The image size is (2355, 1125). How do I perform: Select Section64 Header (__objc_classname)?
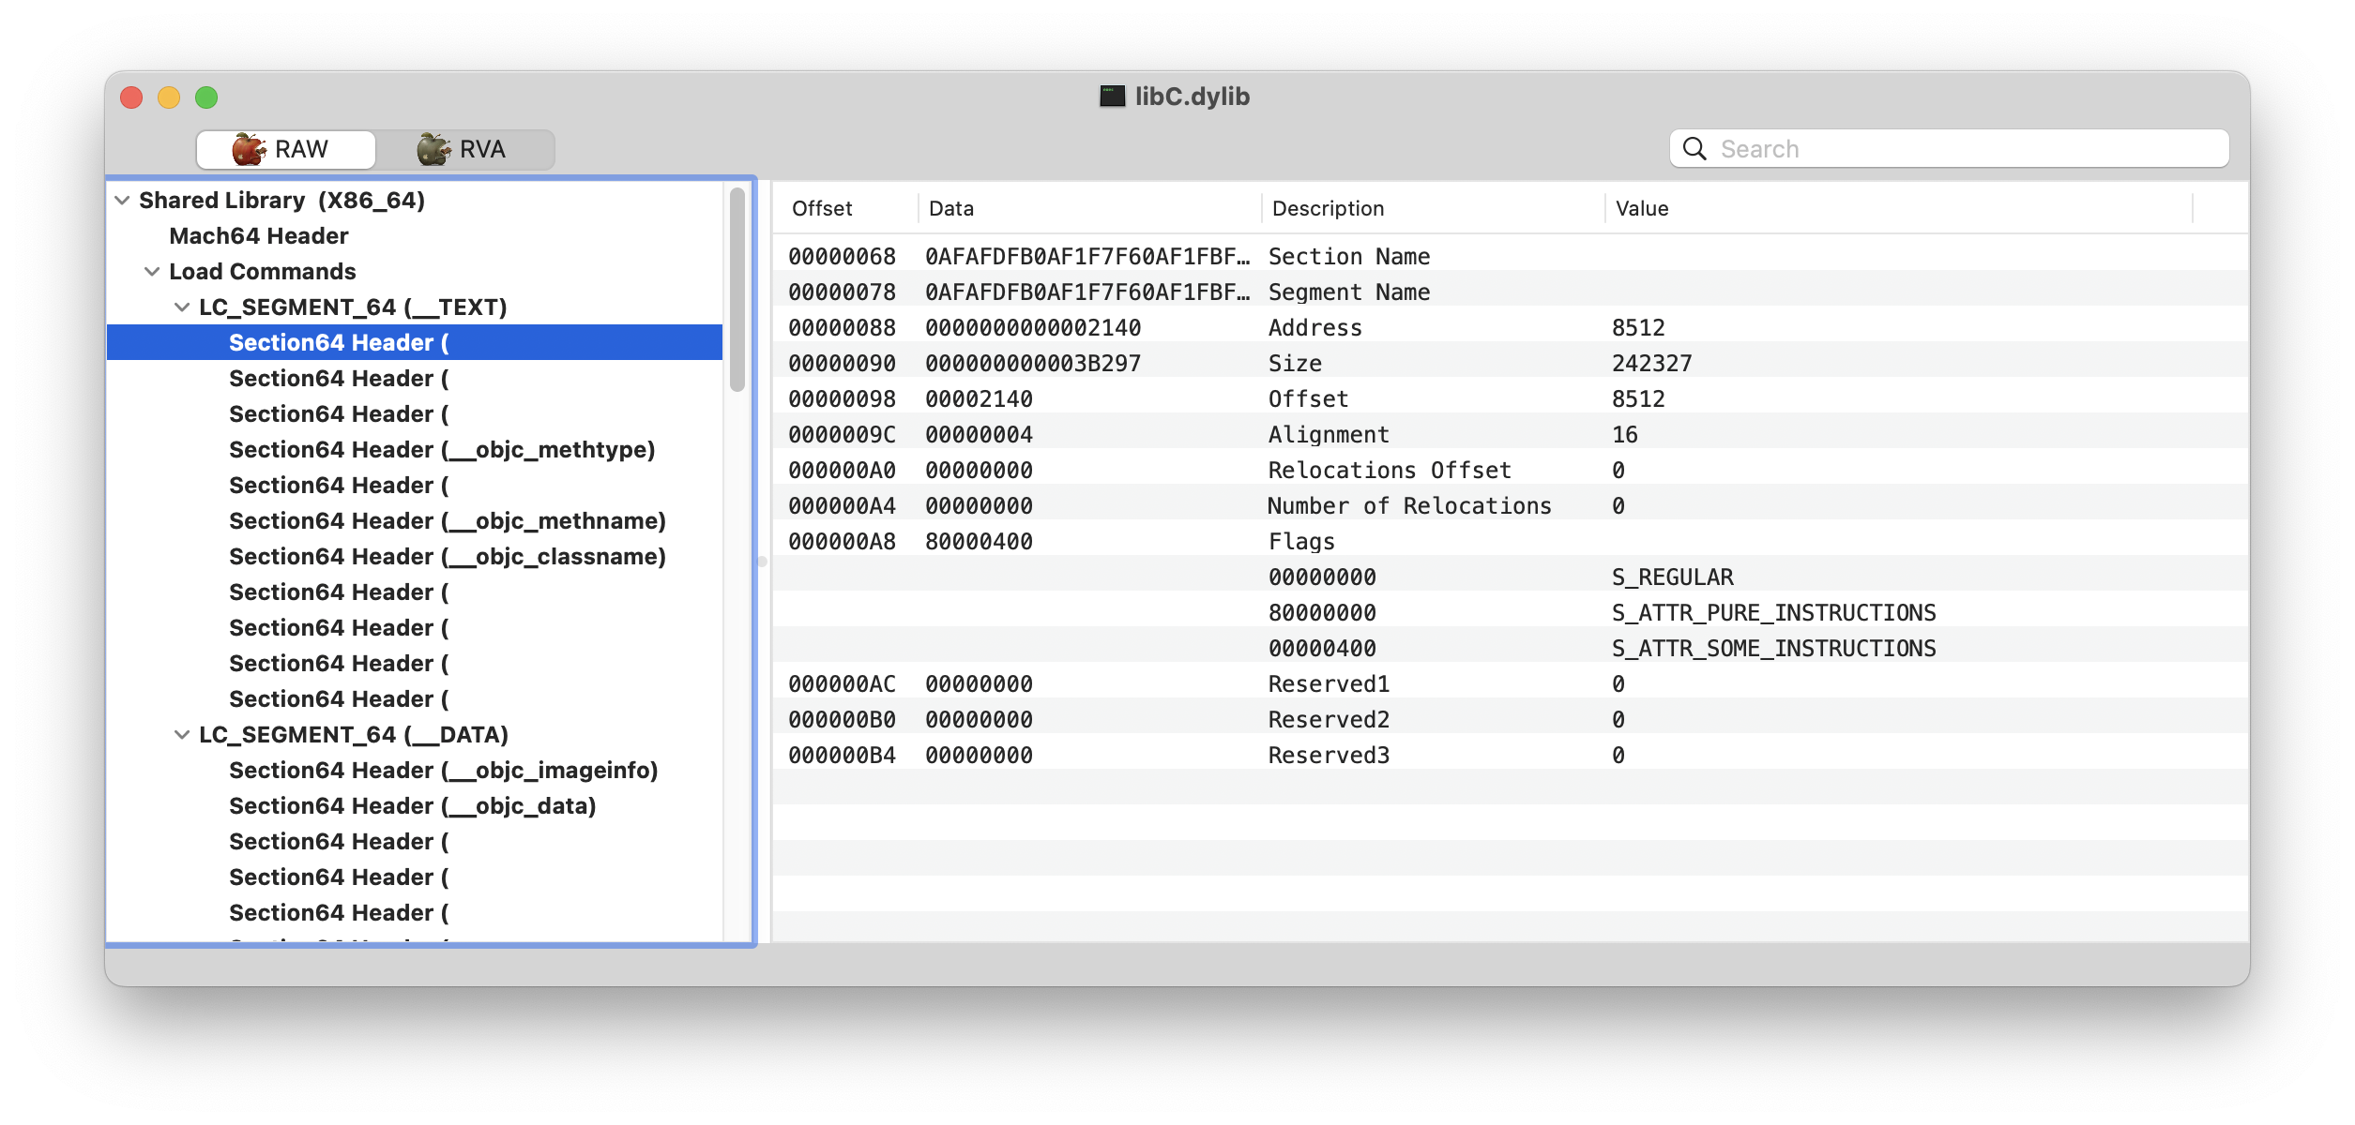tap(448, 556)
